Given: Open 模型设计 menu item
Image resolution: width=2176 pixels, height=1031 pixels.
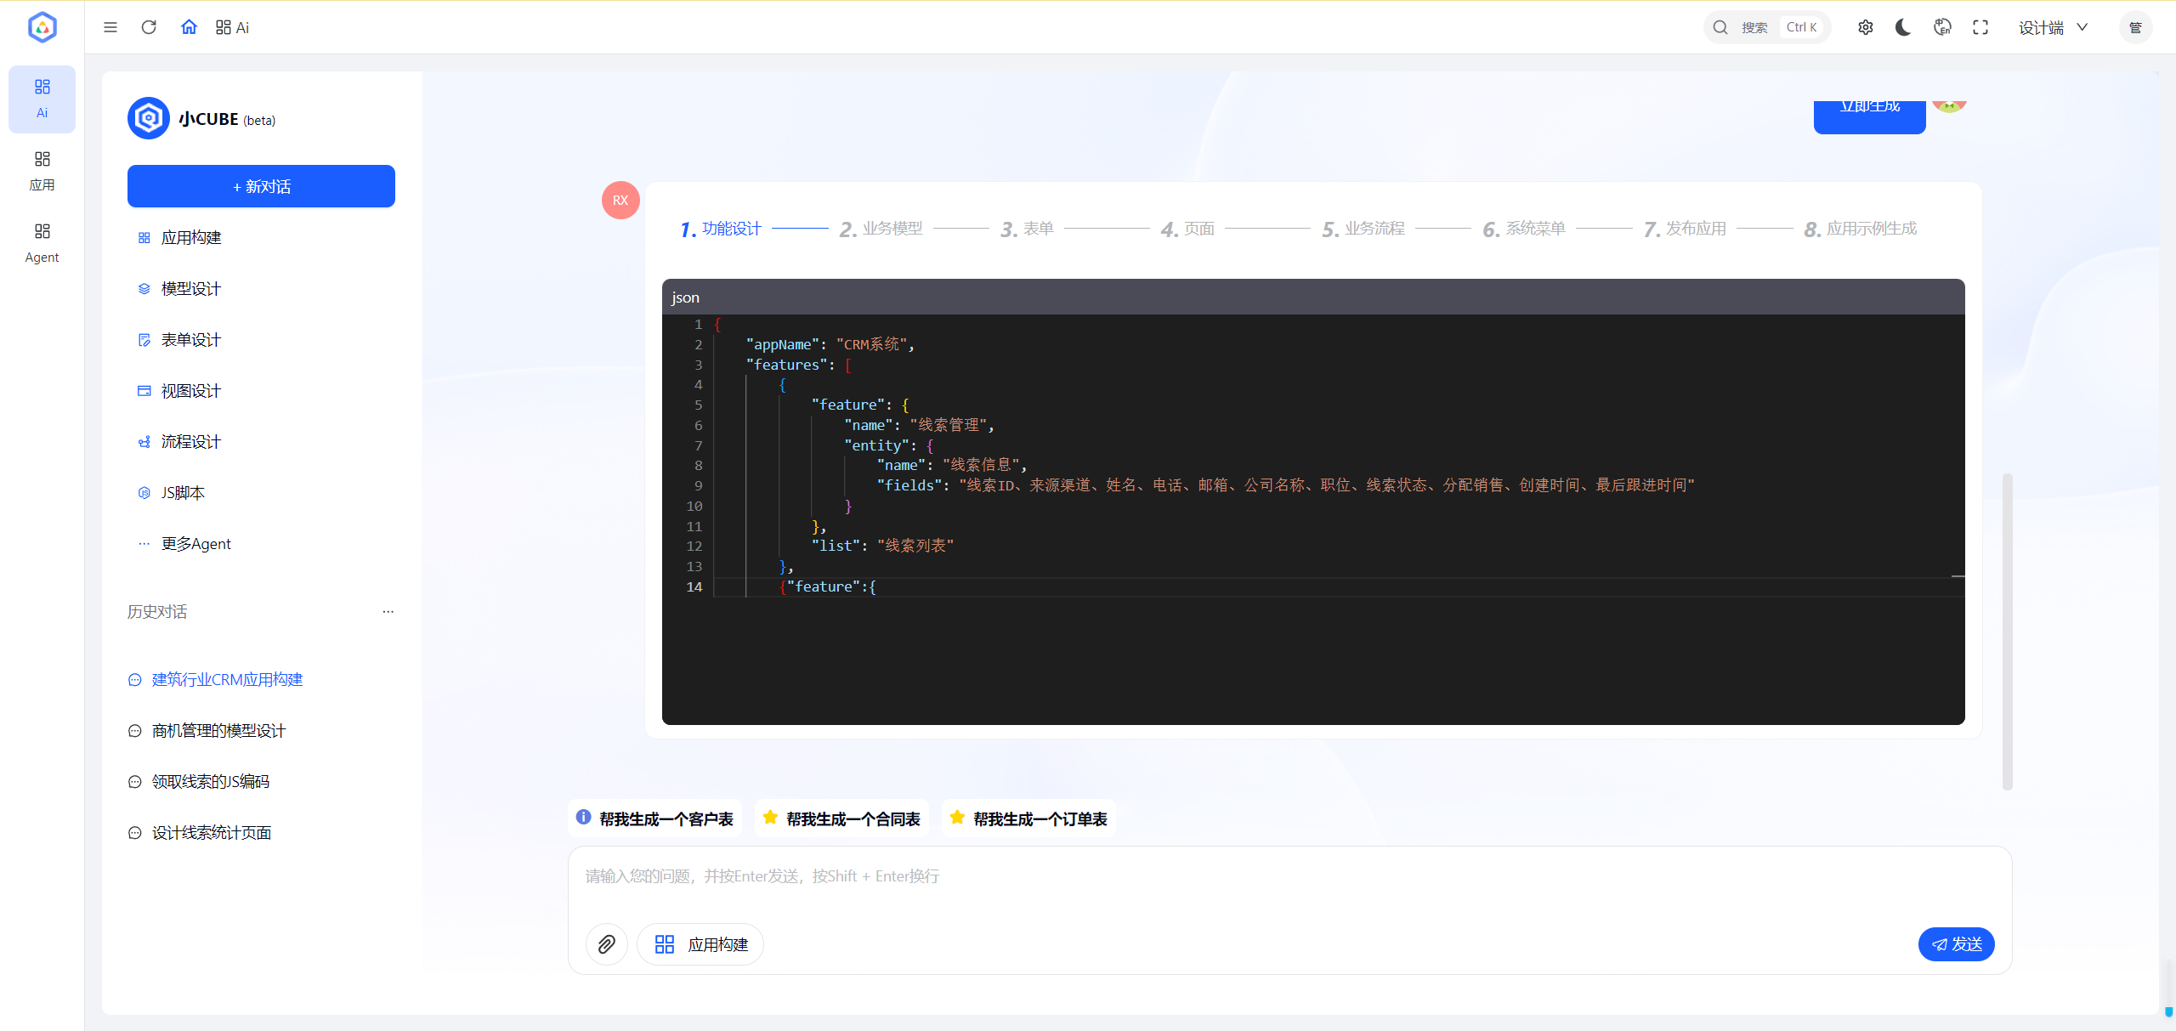Looking at the screenshot, I should (190, 289).
